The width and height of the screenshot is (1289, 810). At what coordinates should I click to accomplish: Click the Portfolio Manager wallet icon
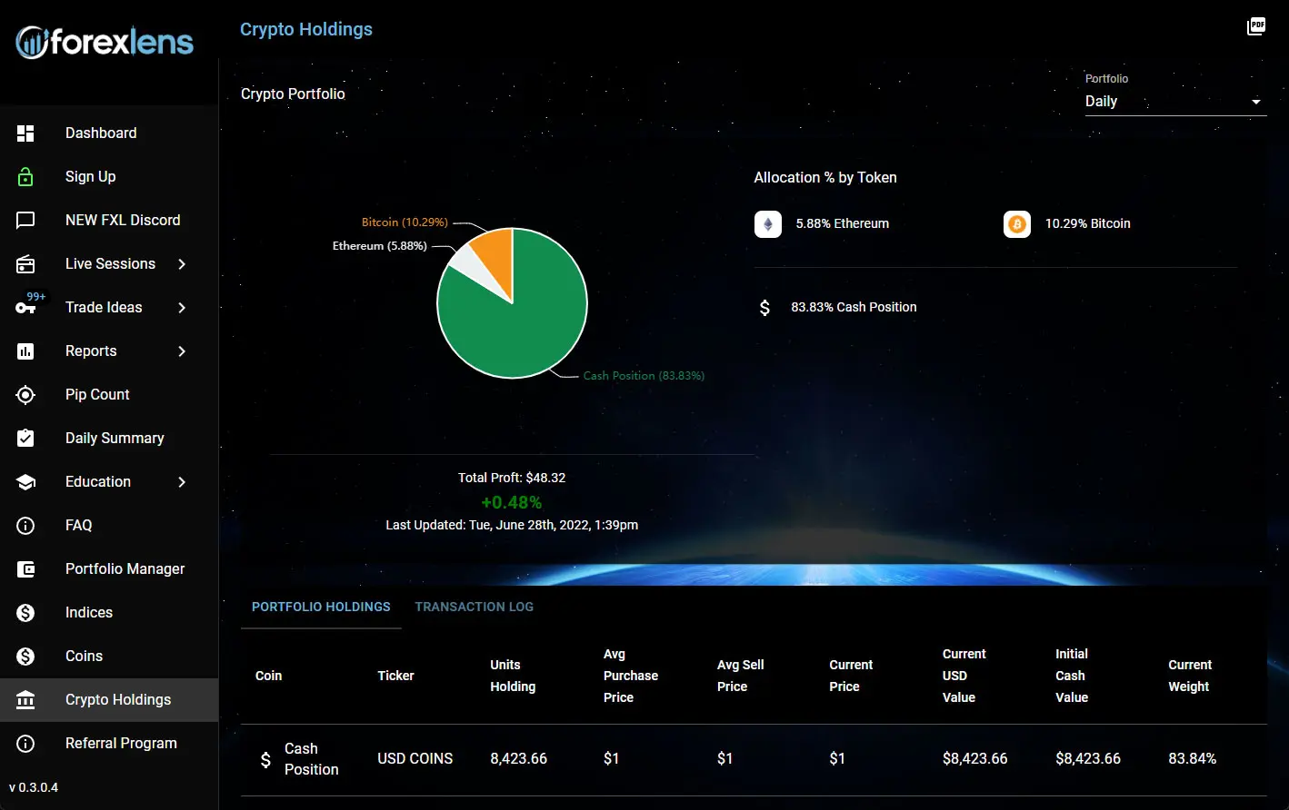[x=25, y=569]
